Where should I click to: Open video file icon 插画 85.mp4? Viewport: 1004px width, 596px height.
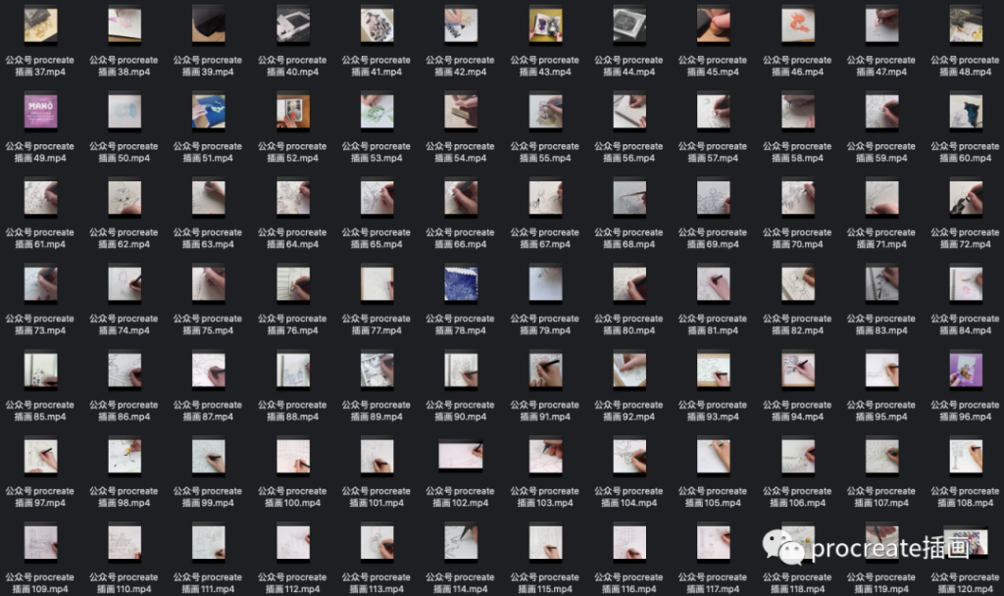click(40, 370)
